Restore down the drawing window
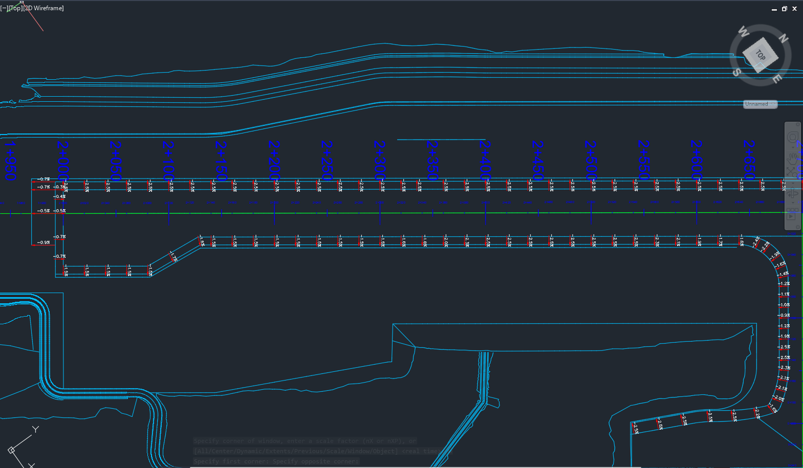The height and width of the screenshot is (468, 803). (784, 9)
